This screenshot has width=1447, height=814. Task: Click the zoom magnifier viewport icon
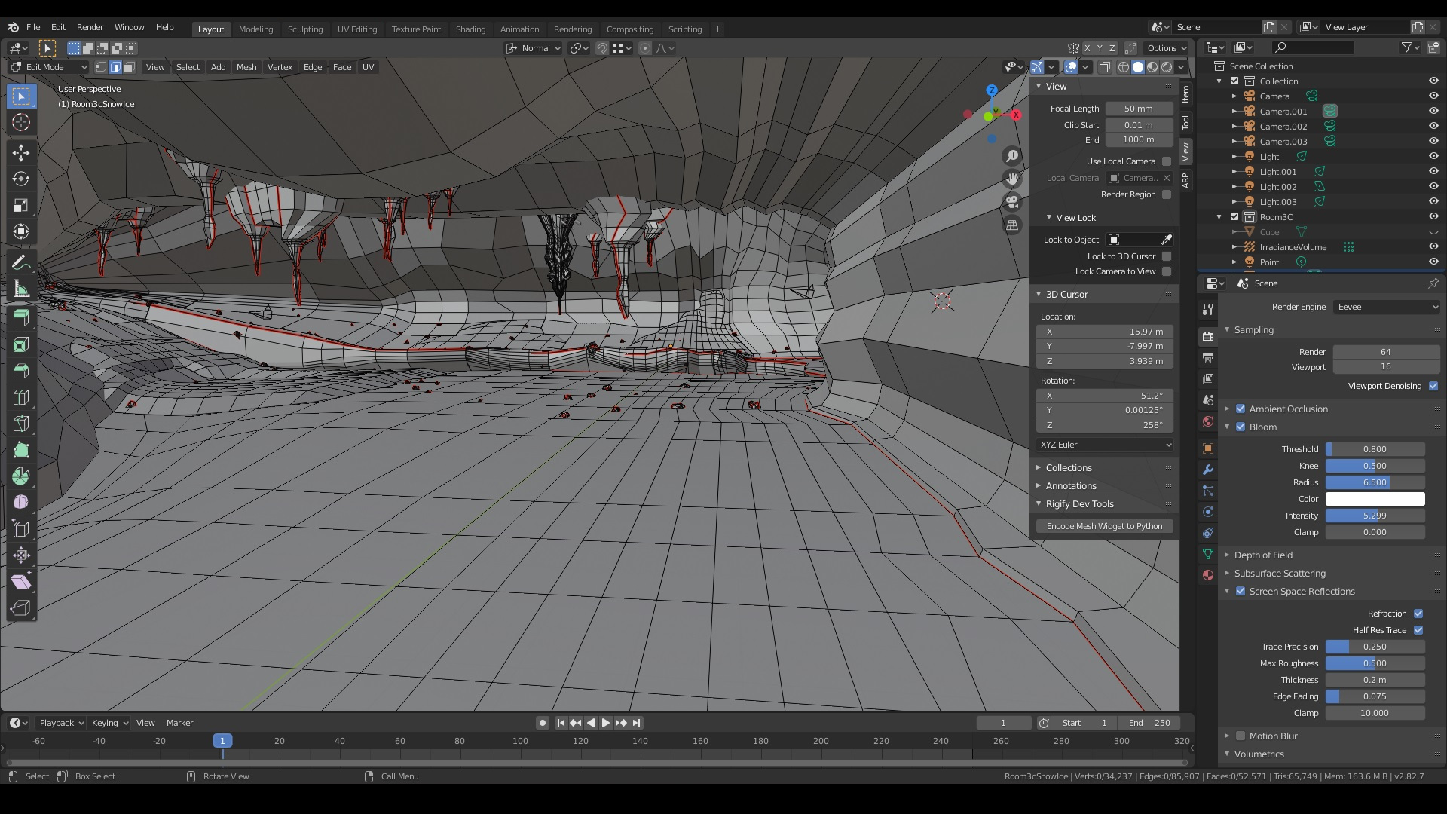click(1012, 156)
